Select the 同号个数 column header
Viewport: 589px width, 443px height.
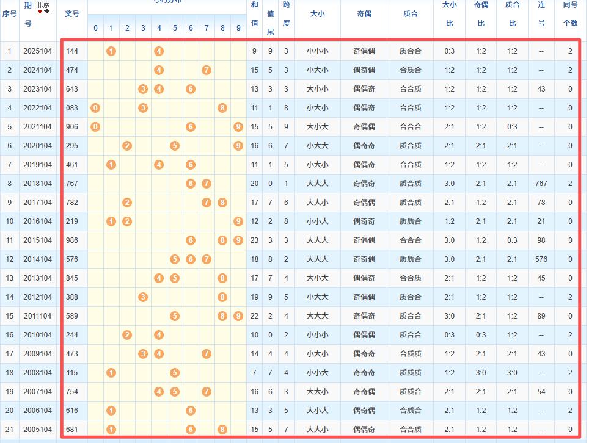[570, 13]
